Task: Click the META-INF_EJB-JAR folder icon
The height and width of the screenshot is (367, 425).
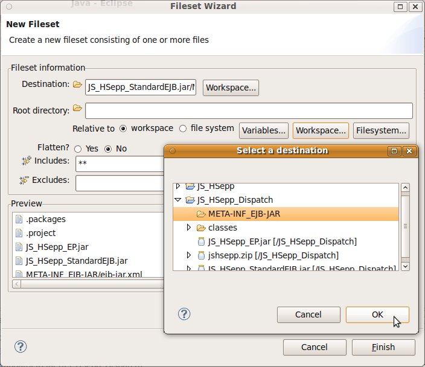Action: coord(202,214)
